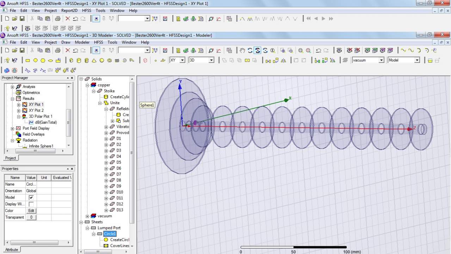The width and height of the screenshot is (451, 254).
Task: Choose the Draw cone tool
Action: pos(94,60)
